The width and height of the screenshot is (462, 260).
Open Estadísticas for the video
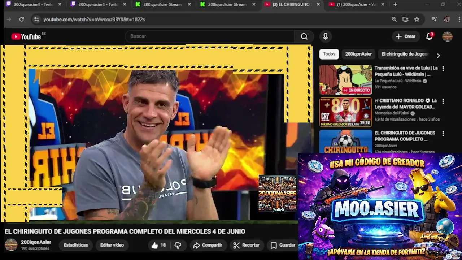(x=76, y=245)
